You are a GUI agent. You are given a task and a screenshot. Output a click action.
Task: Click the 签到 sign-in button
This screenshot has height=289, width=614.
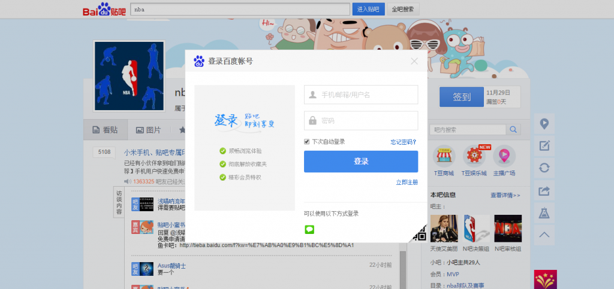pos(462,97)
